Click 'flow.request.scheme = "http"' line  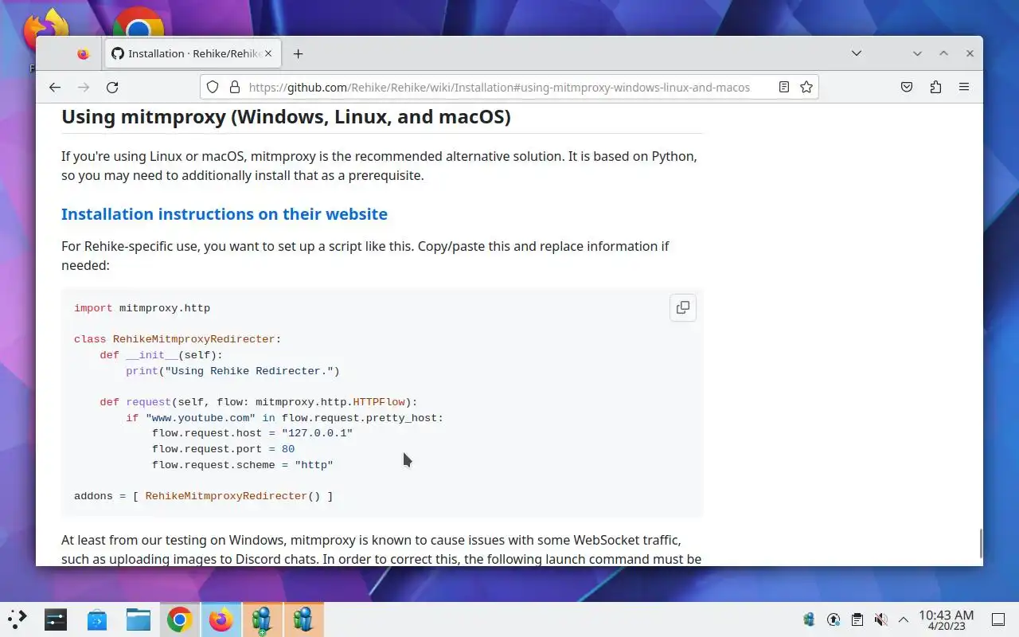pyautogui.click(x=242, y=465)
